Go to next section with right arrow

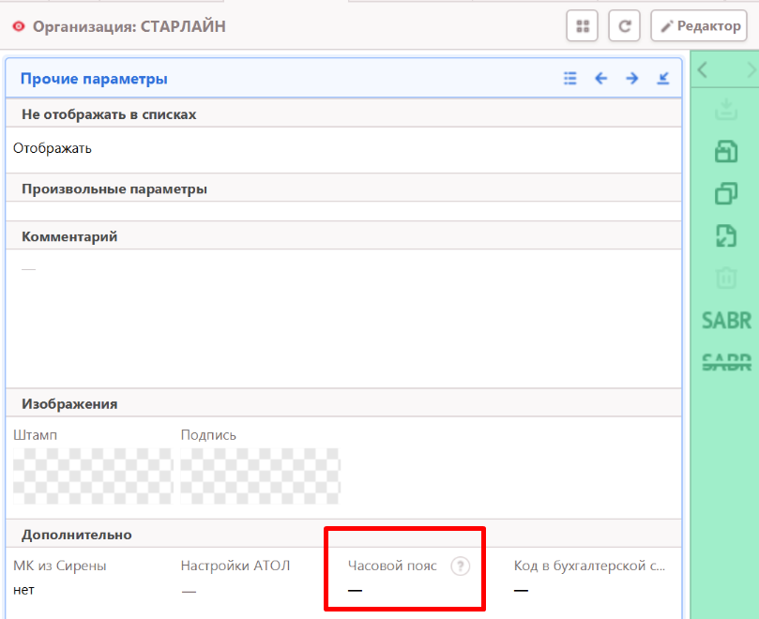point(632,79)
